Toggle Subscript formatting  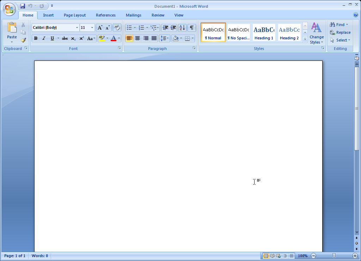tap(73, 38)
